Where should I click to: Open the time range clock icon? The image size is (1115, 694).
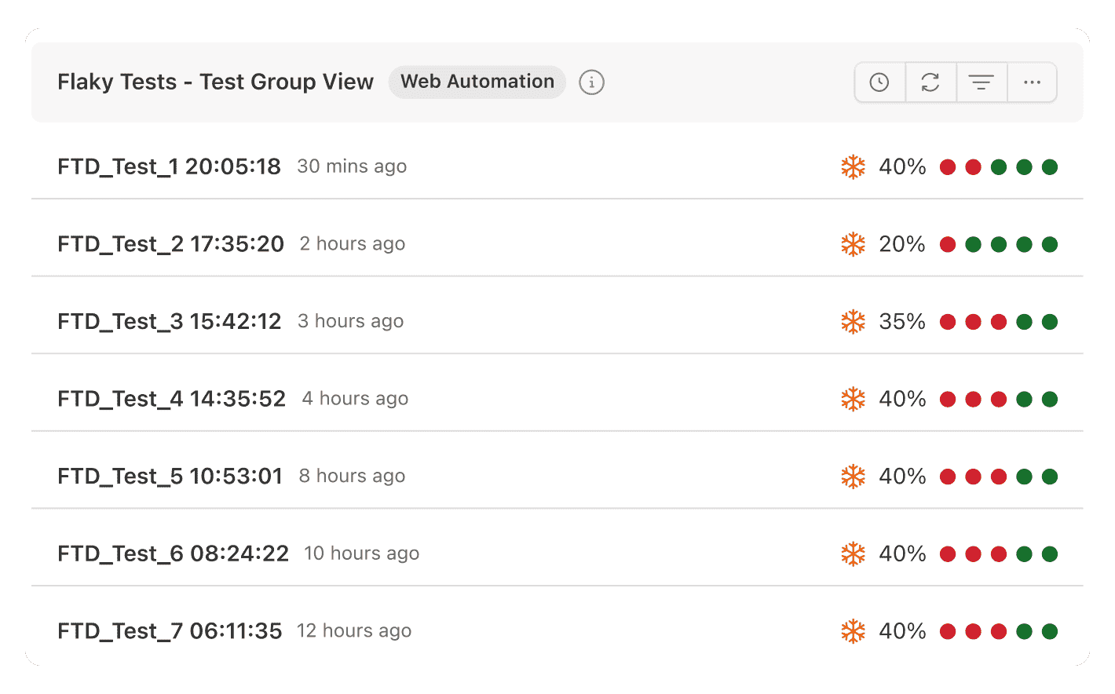click(x=879, y=82)
